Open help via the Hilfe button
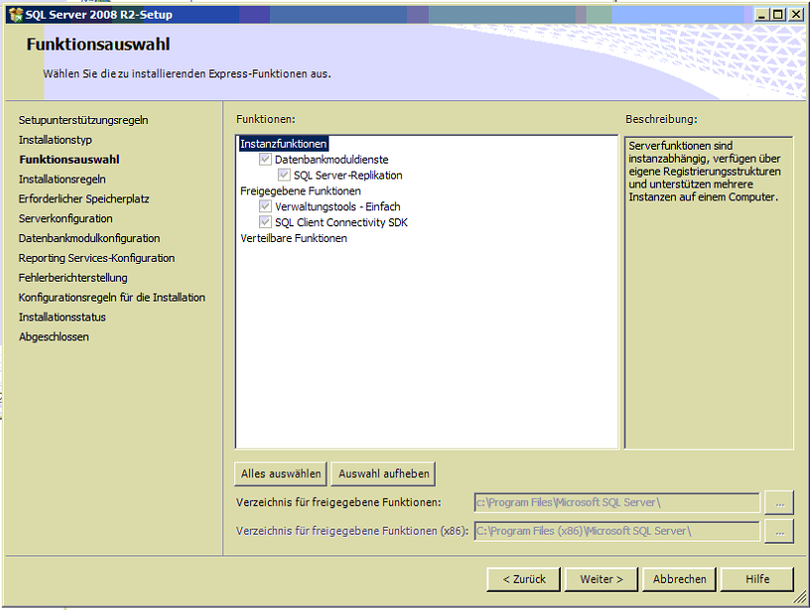The width and height of the screenshot is (810, 610). pyautogui.click(x=757, y=579)
